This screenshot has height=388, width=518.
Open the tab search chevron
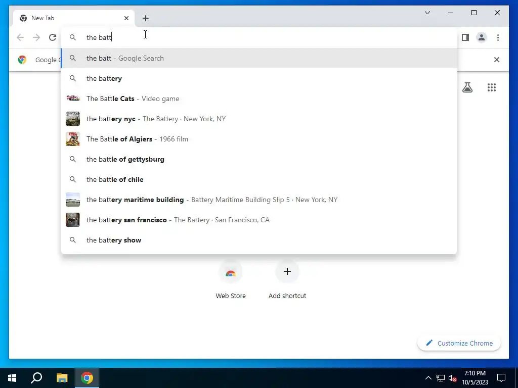point(427,13)
